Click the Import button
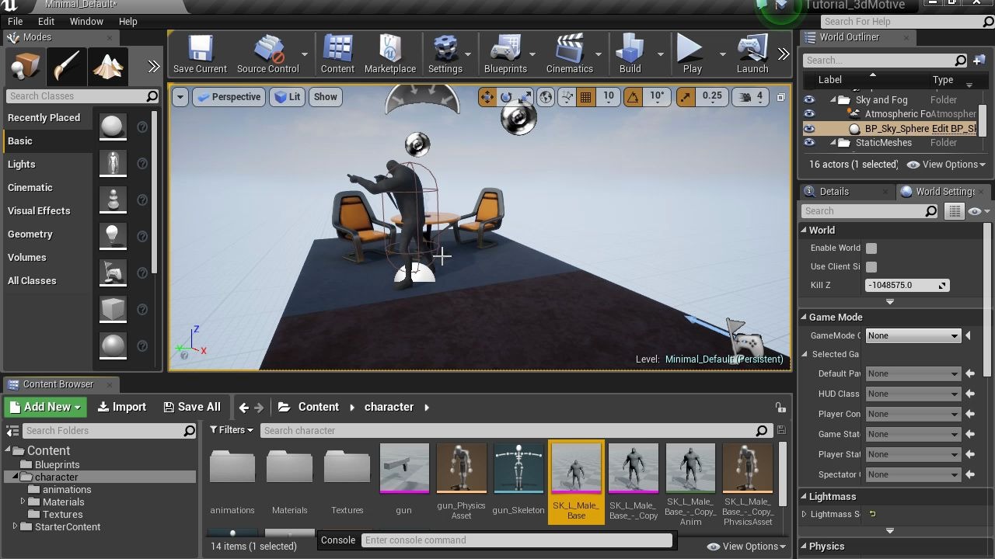 click(x=122, y=407)
